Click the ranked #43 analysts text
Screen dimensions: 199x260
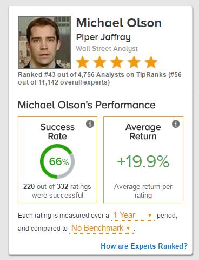[99, 79]
